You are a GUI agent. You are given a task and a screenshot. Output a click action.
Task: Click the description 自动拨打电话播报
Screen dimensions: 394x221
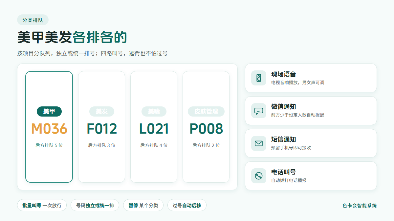(x=289, y=180)
